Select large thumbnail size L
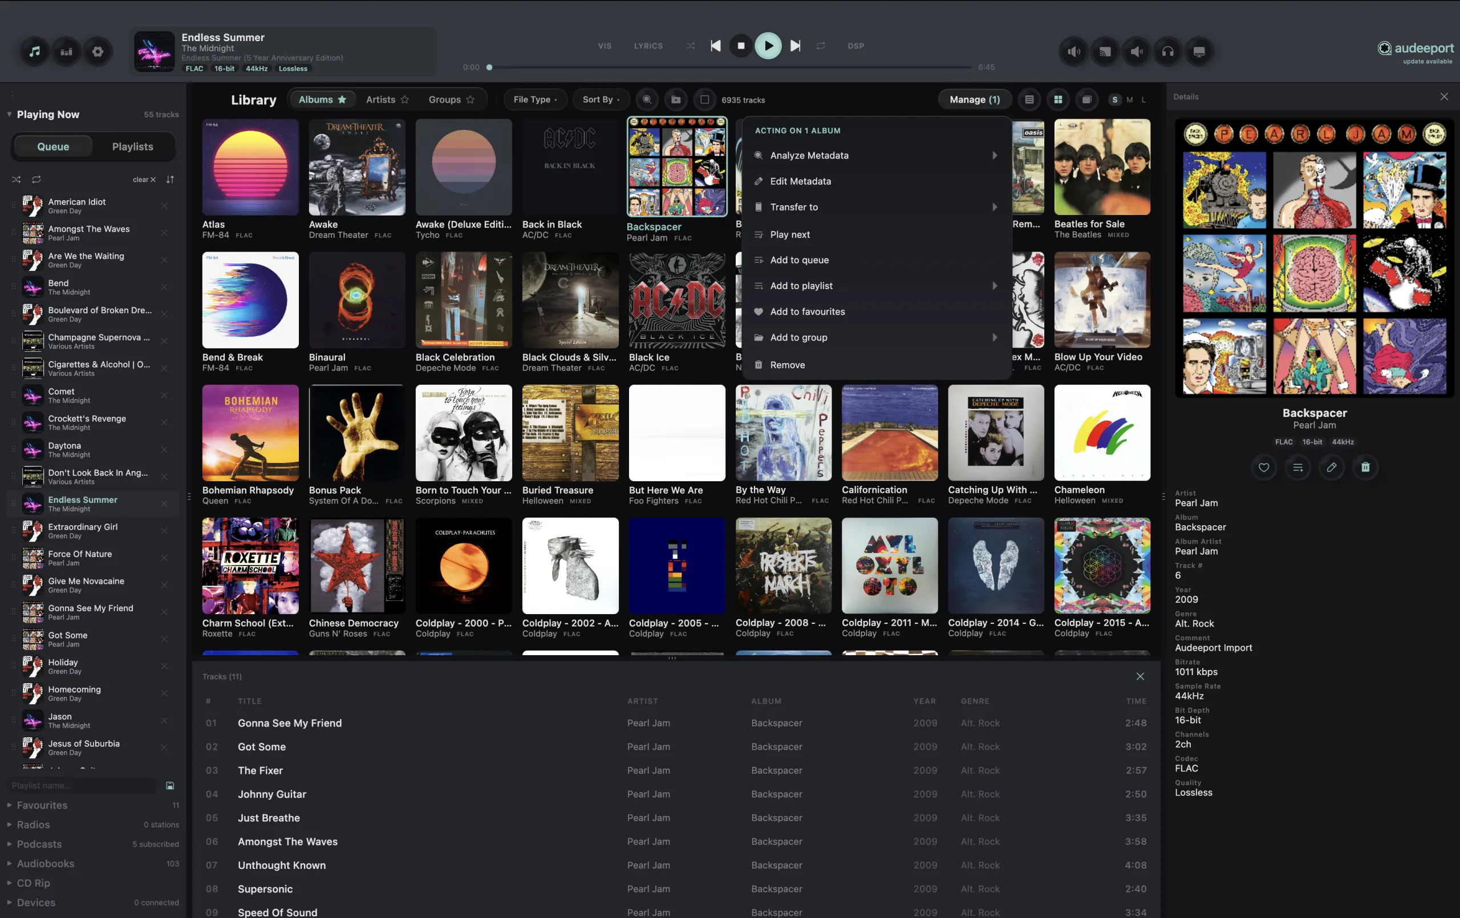The width and height of the screenshot is (1460, 918). point(1143,99)
